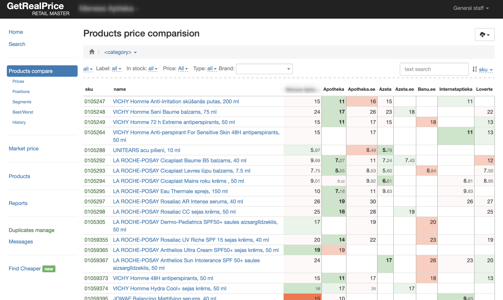This screenshot has width=503, height=300.
Task: Click the green 'new' badge
Action: click(x=49, y=269)
